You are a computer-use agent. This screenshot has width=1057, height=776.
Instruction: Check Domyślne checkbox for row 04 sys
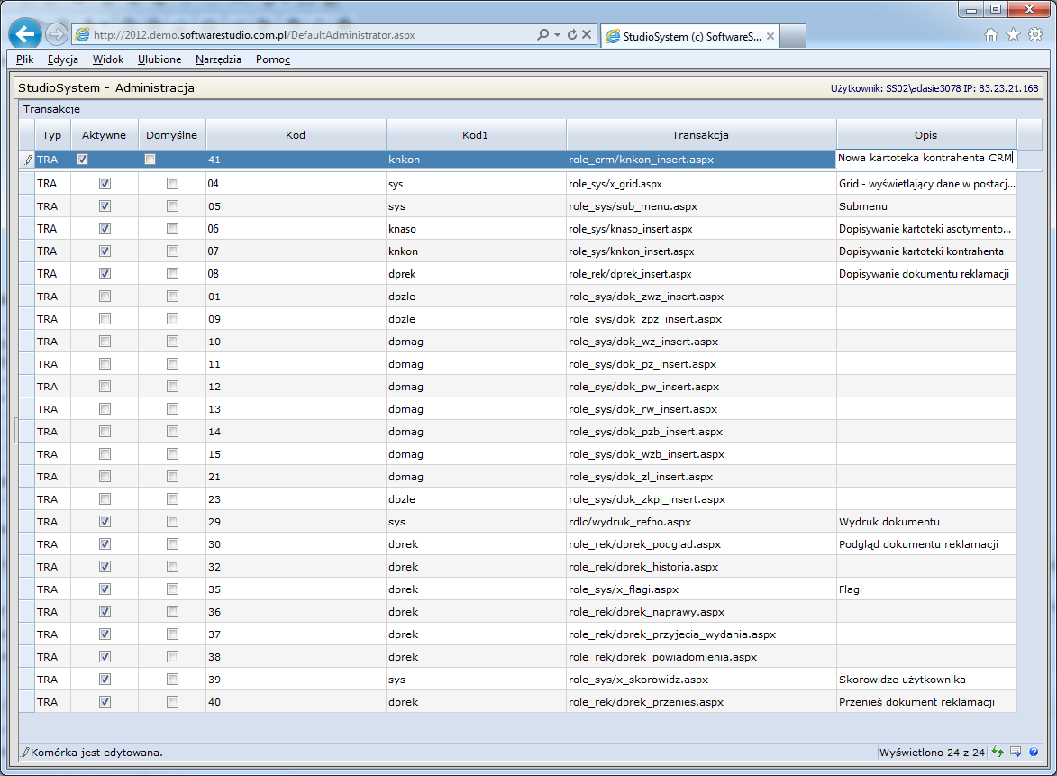pos(172,184)
